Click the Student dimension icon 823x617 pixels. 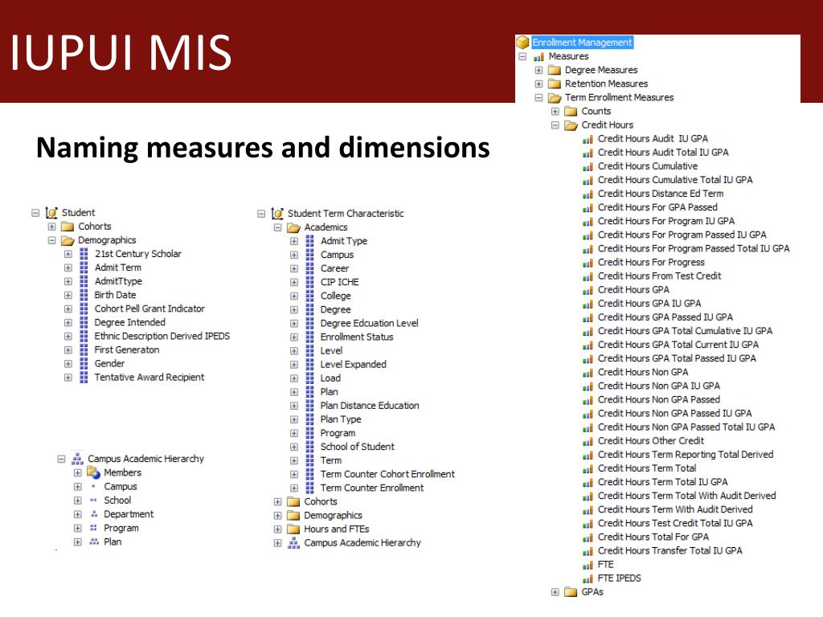point(51,212)
